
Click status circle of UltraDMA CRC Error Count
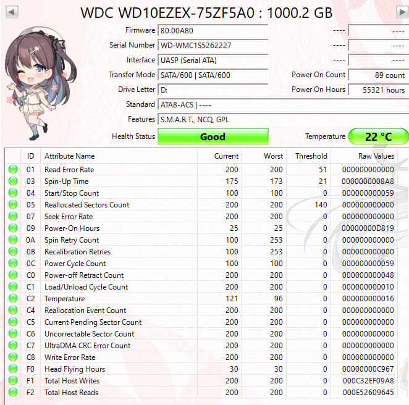[x=13, y=345]
